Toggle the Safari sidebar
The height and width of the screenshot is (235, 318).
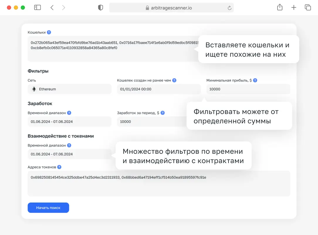[x=38, y=7]
